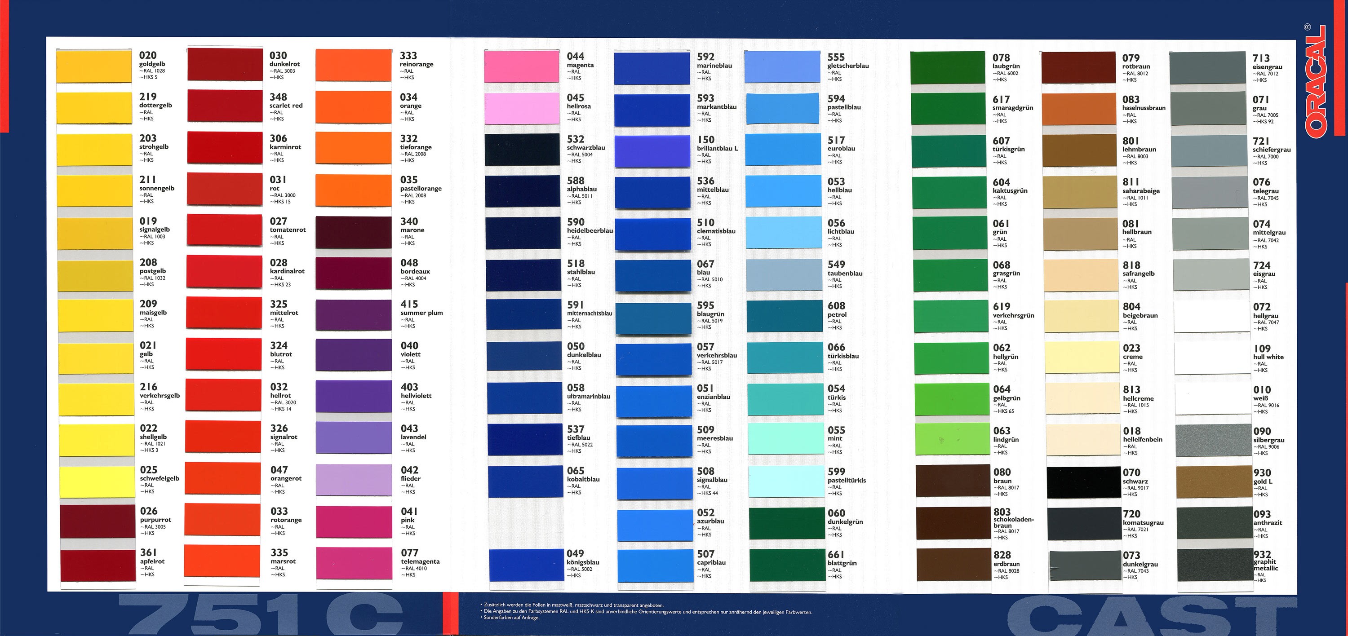Pick the 713 eisengrau swatch
1348x636 pixels.
(1208, 67)
